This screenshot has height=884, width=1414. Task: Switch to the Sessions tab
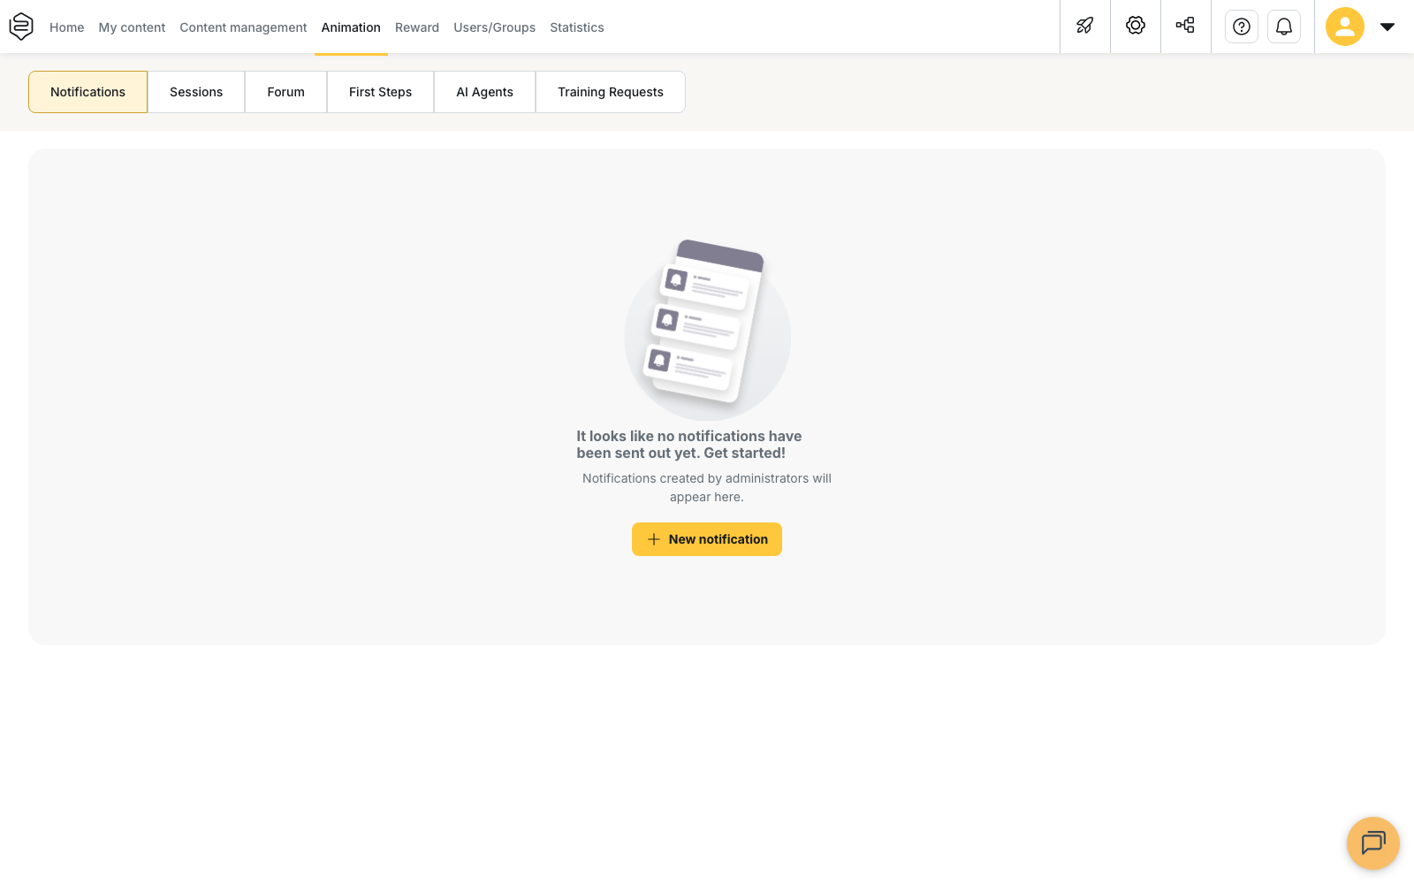pos(196,92)
